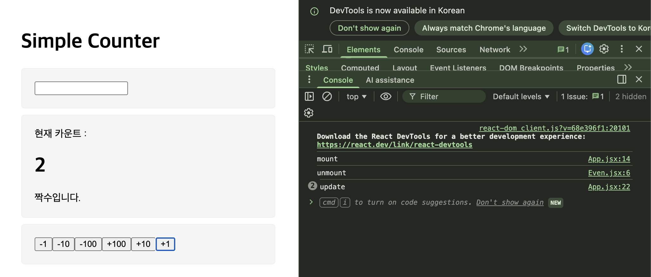Open the DevTools three-dot customize menu
Image resolution: width=651 pixels, height=277 pixels.
pyautogui.click(x=621, y=49)
